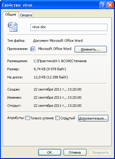This screenshot has width=115, height=159.
Task: Click the Размещение path text
Action: pyautogui.click(x=60, y=61)
